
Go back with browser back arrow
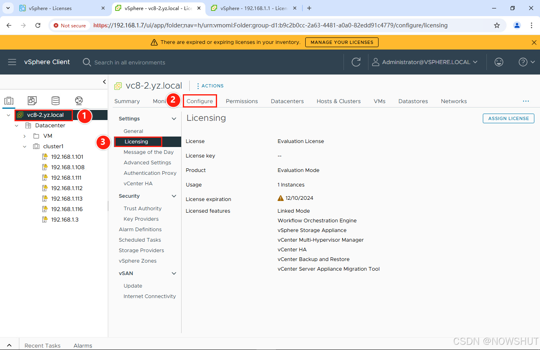(x=9, y=25)
